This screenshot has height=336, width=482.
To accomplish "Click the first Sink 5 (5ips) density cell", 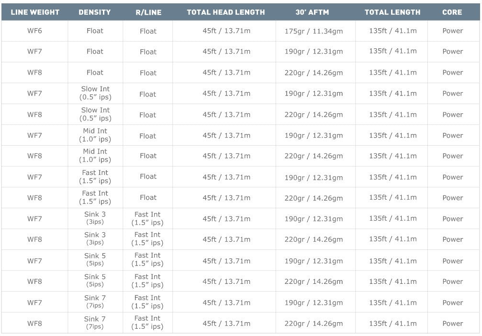I will click(95, 259).
